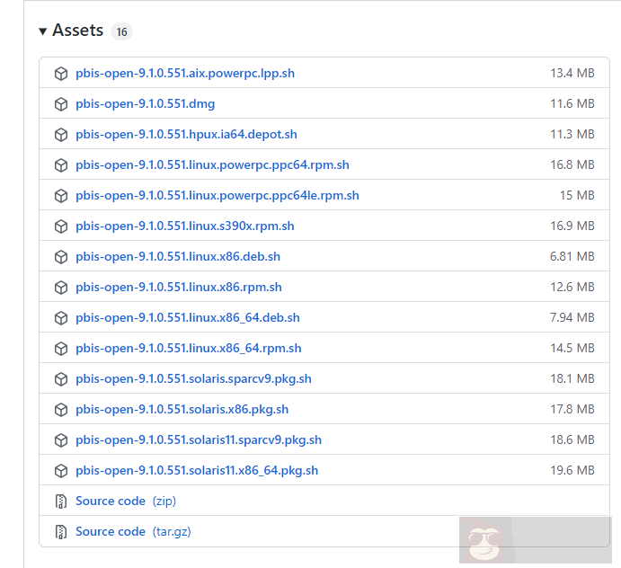Collapse the Assets section triangle
The image size is (621, 568).
pyautogui.click(x=43, y=31)
